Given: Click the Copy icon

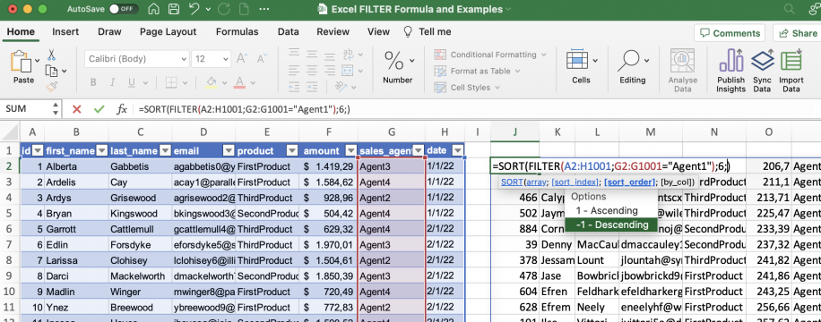Looking at the screenshot, I should coord(51,71).
